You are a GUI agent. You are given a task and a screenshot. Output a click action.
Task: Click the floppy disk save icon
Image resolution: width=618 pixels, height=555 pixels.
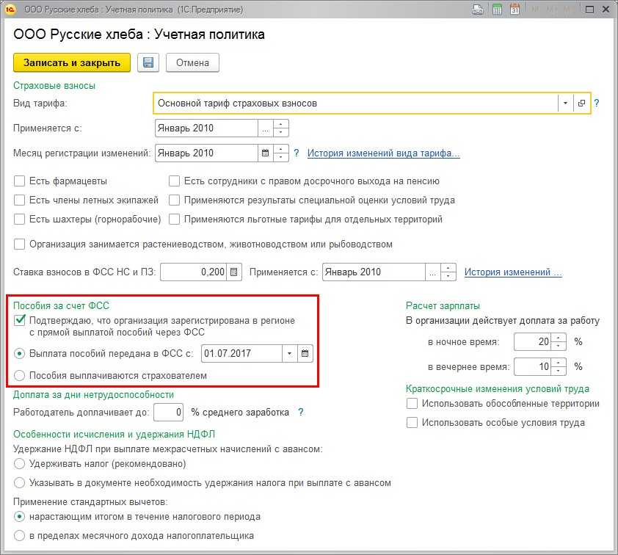148,62
